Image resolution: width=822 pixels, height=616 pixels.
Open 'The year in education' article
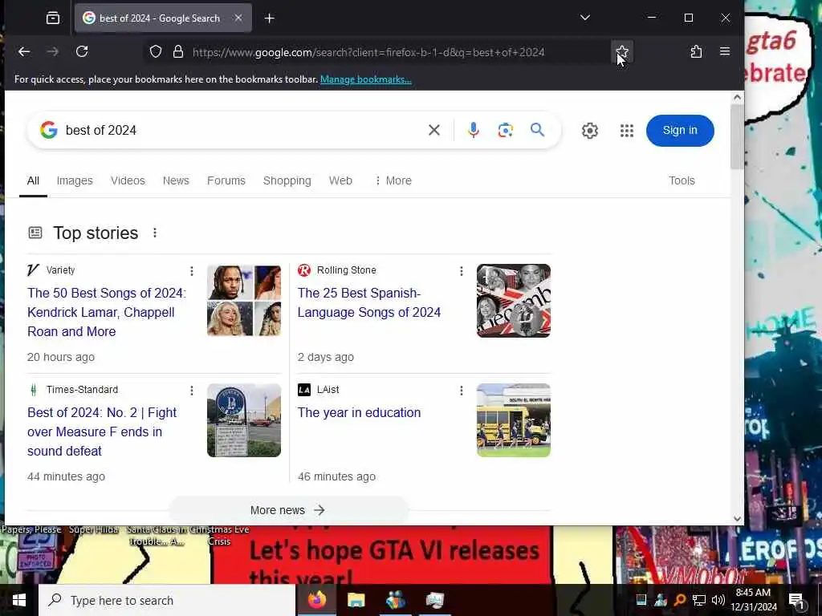[x=359, y=413]
